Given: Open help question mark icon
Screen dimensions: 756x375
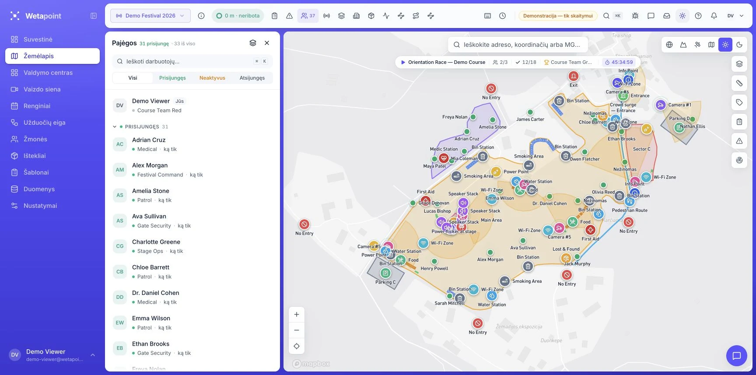Looking at the screenshot, I should (x=698, y=16).
